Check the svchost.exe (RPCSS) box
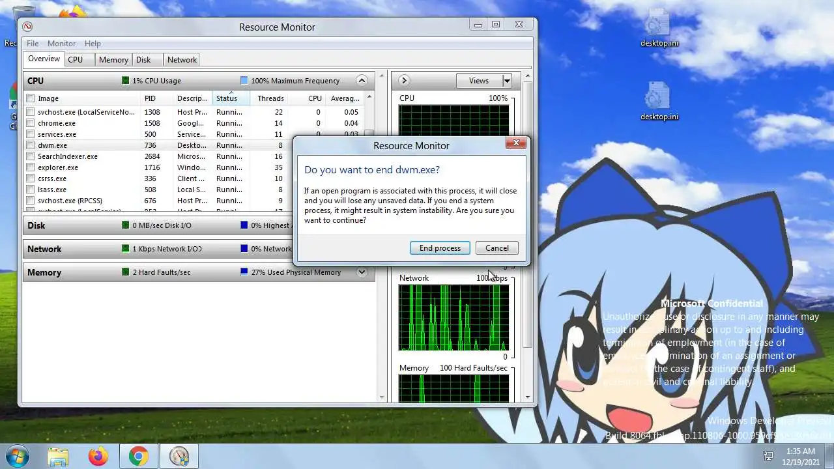This screenshot has height=469, width=834. click(x=31, y=201)
